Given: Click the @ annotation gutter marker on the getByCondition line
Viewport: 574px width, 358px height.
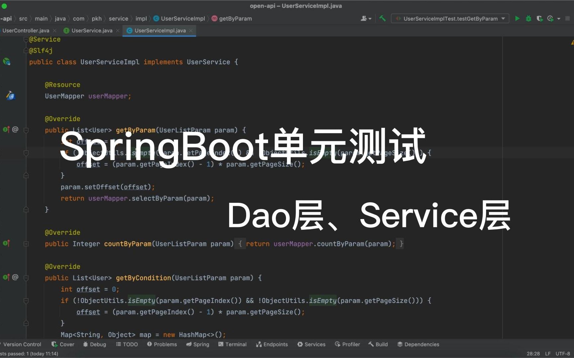Looking at the screenshot, I should (15, 277).
